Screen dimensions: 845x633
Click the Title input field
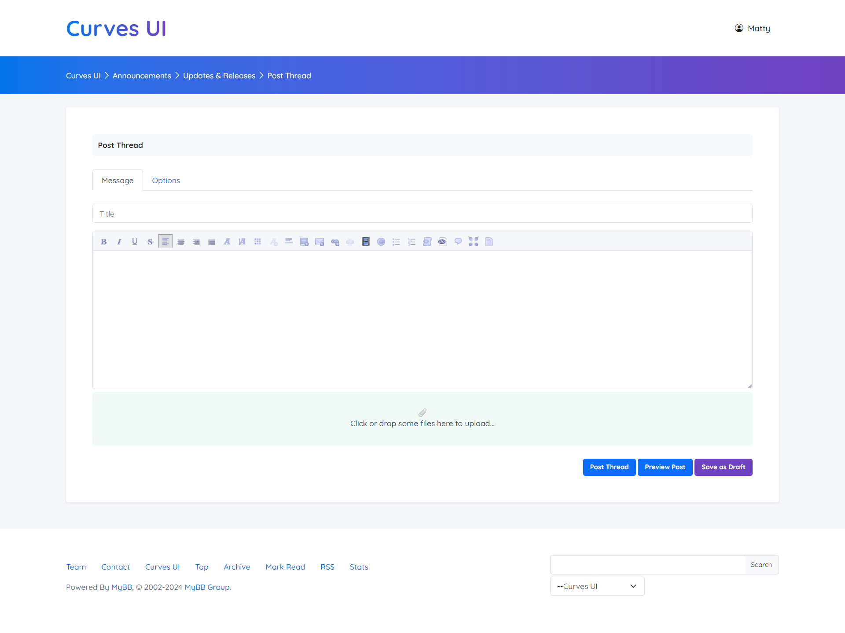coord(422,213)
